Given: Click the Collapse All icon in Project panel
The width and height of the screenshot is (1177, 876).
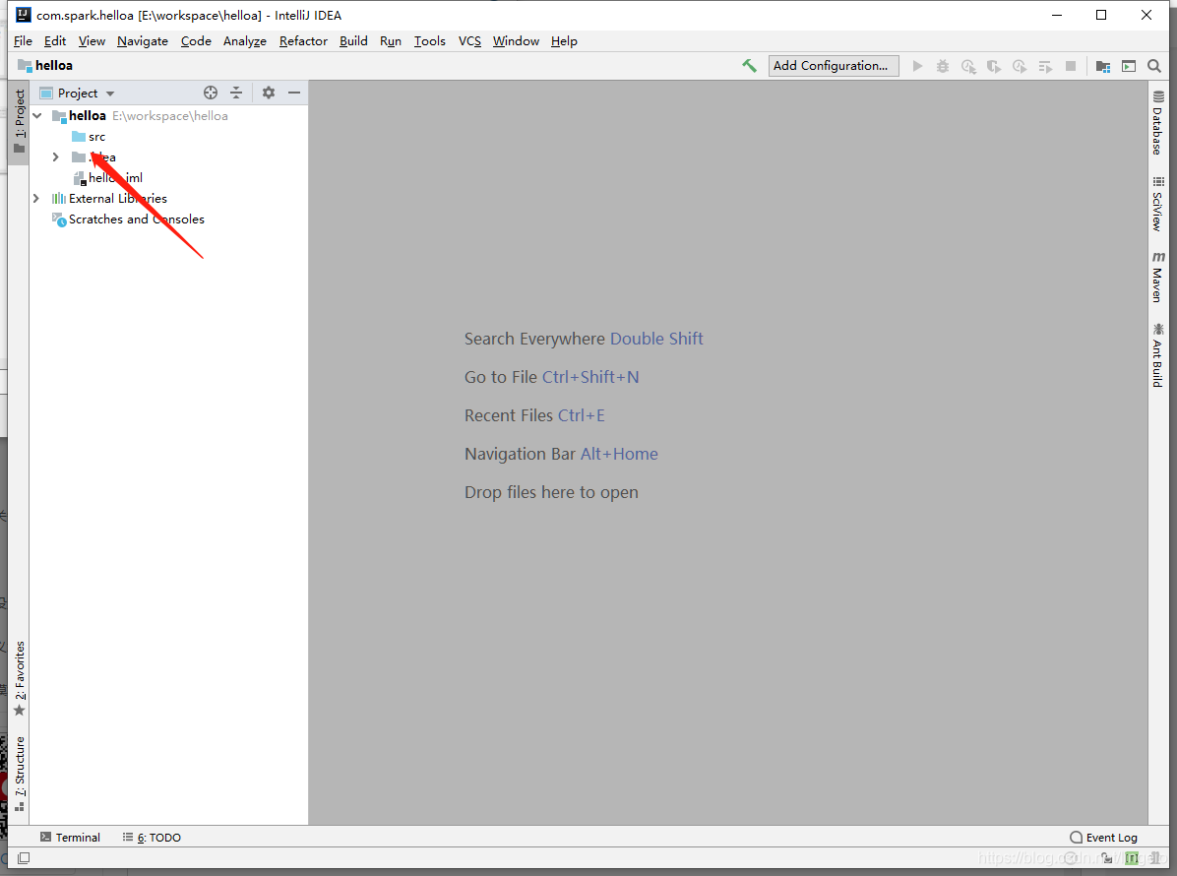Looking at the screenshot, I should pos(236,94).
